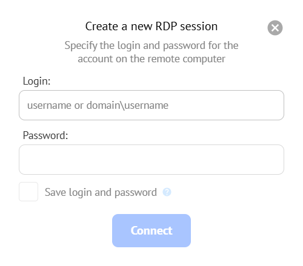
Task: Close the Create a new RDP session dialog
Action: [275, 28]
